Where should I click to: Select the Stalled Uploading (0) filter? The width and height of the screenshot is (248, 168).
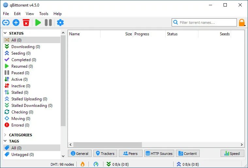click(32, 99)
